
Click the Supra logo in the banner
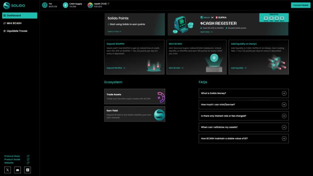(221, 17)
